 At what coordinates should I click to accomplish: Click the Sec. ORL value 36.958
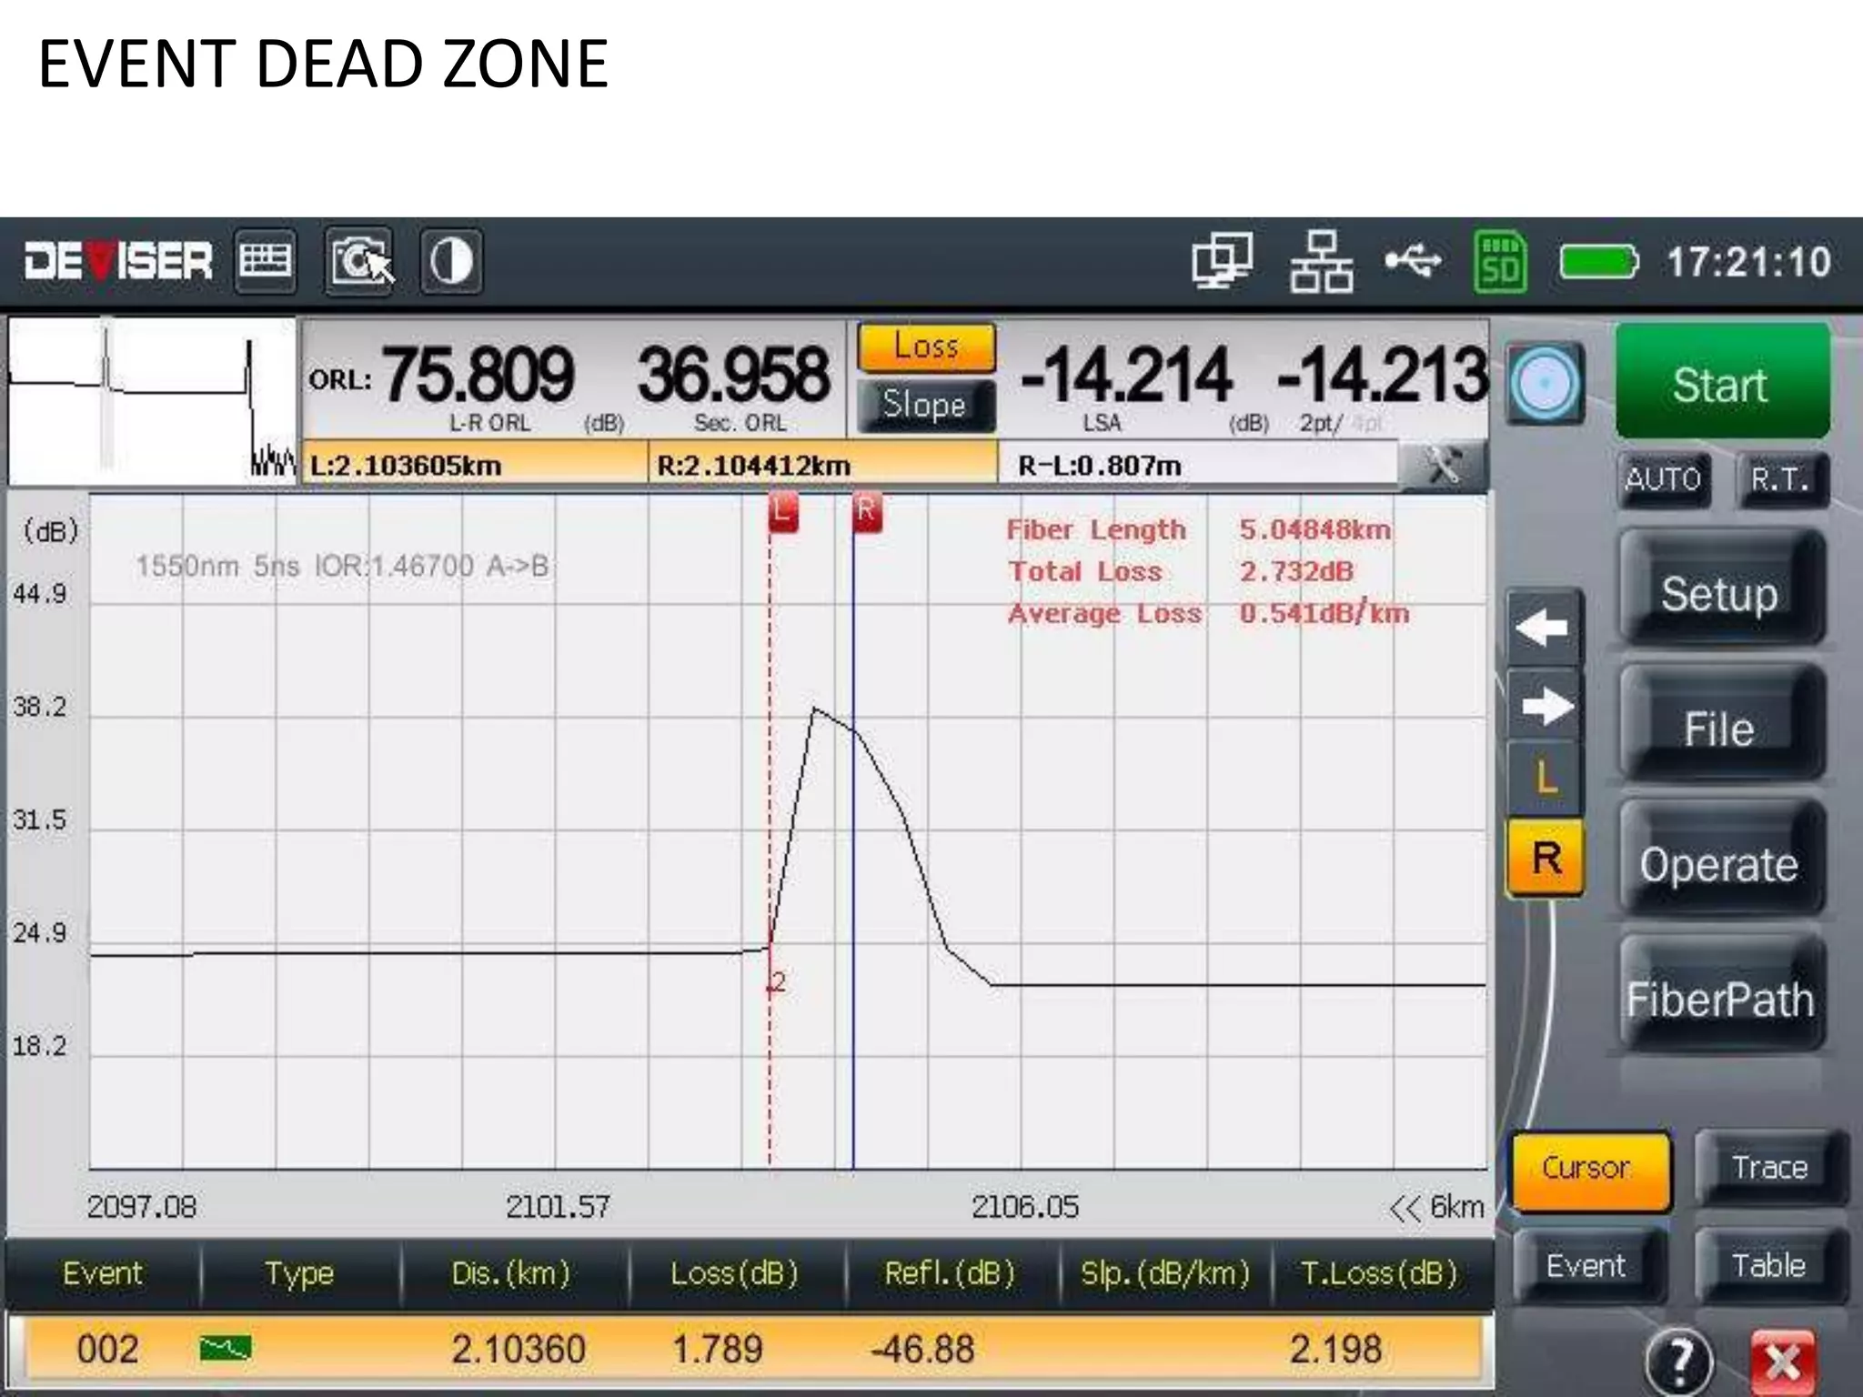[x=733, y=375]
